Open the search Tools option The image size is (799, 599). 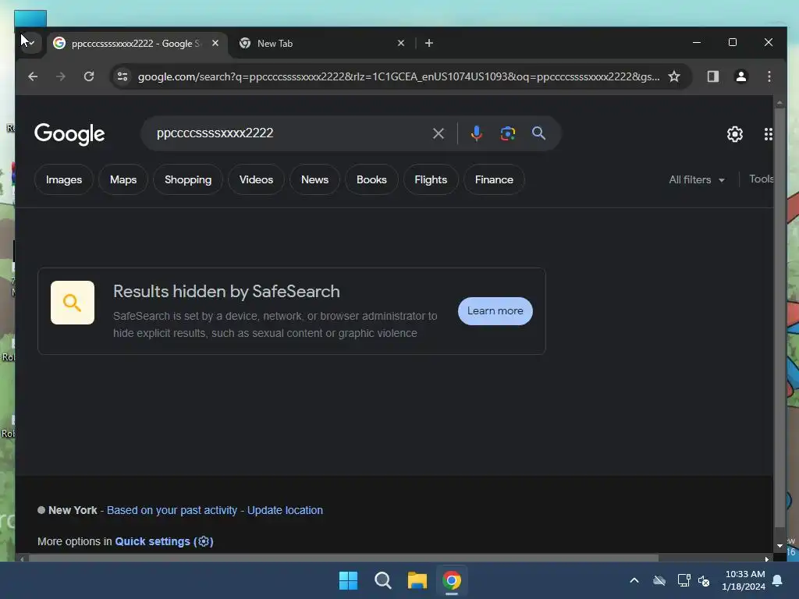click(x=762, y=179)
